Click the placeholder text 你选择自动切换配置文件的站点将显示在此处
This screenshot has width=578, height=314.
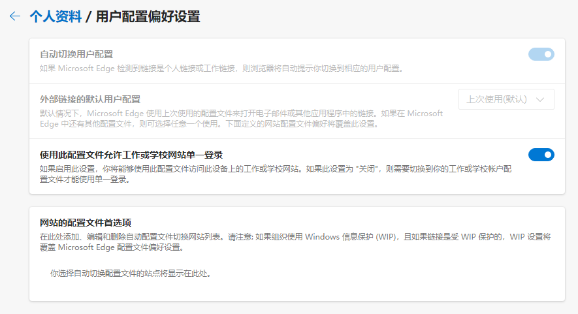pyautogui.click(x=131, y=274)
